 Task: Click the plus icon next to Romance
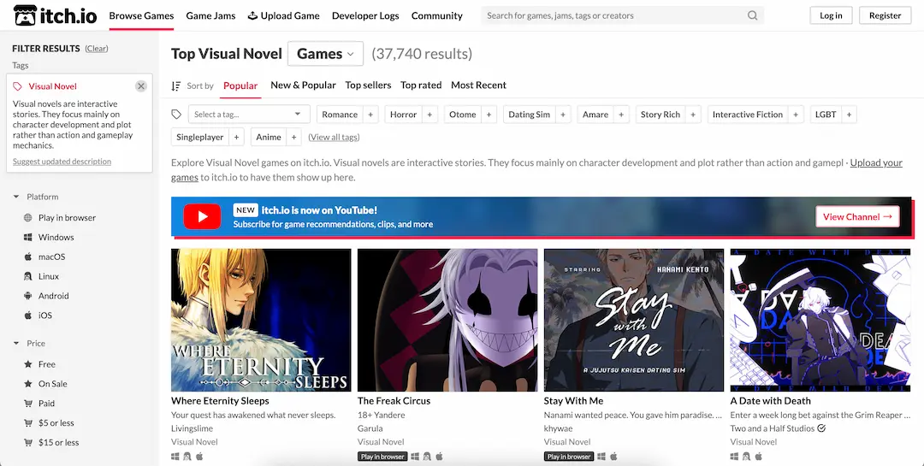370,115
